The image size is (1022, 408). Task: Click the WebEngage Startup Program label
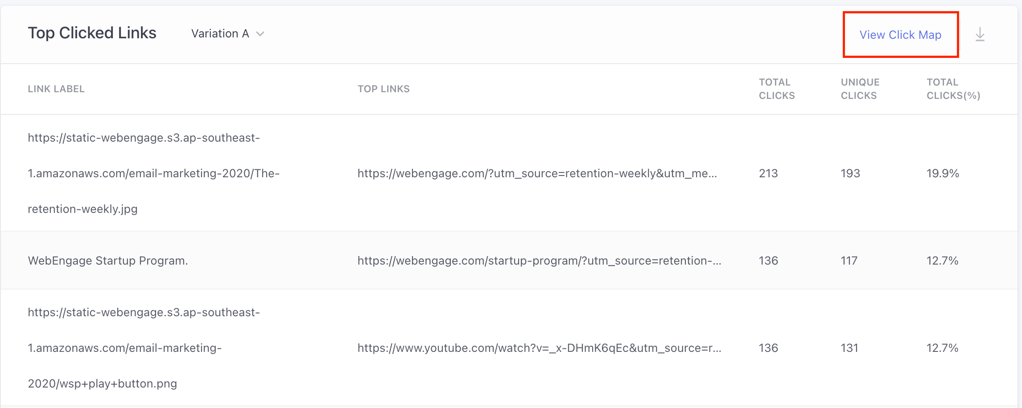coord(108,261)
